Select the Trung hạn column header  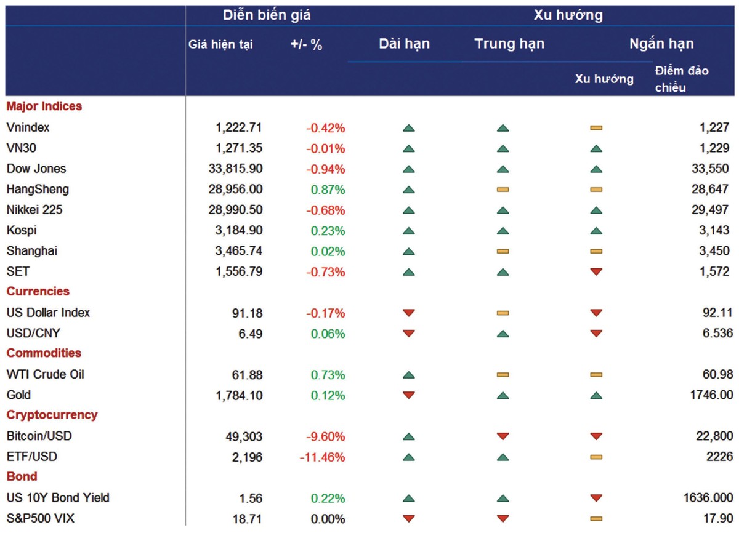(509, 44)
